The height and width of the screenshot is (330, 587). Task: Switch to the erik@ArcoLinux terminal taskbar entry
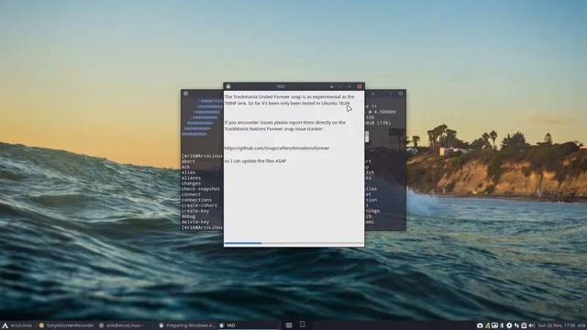coord(122,325)
